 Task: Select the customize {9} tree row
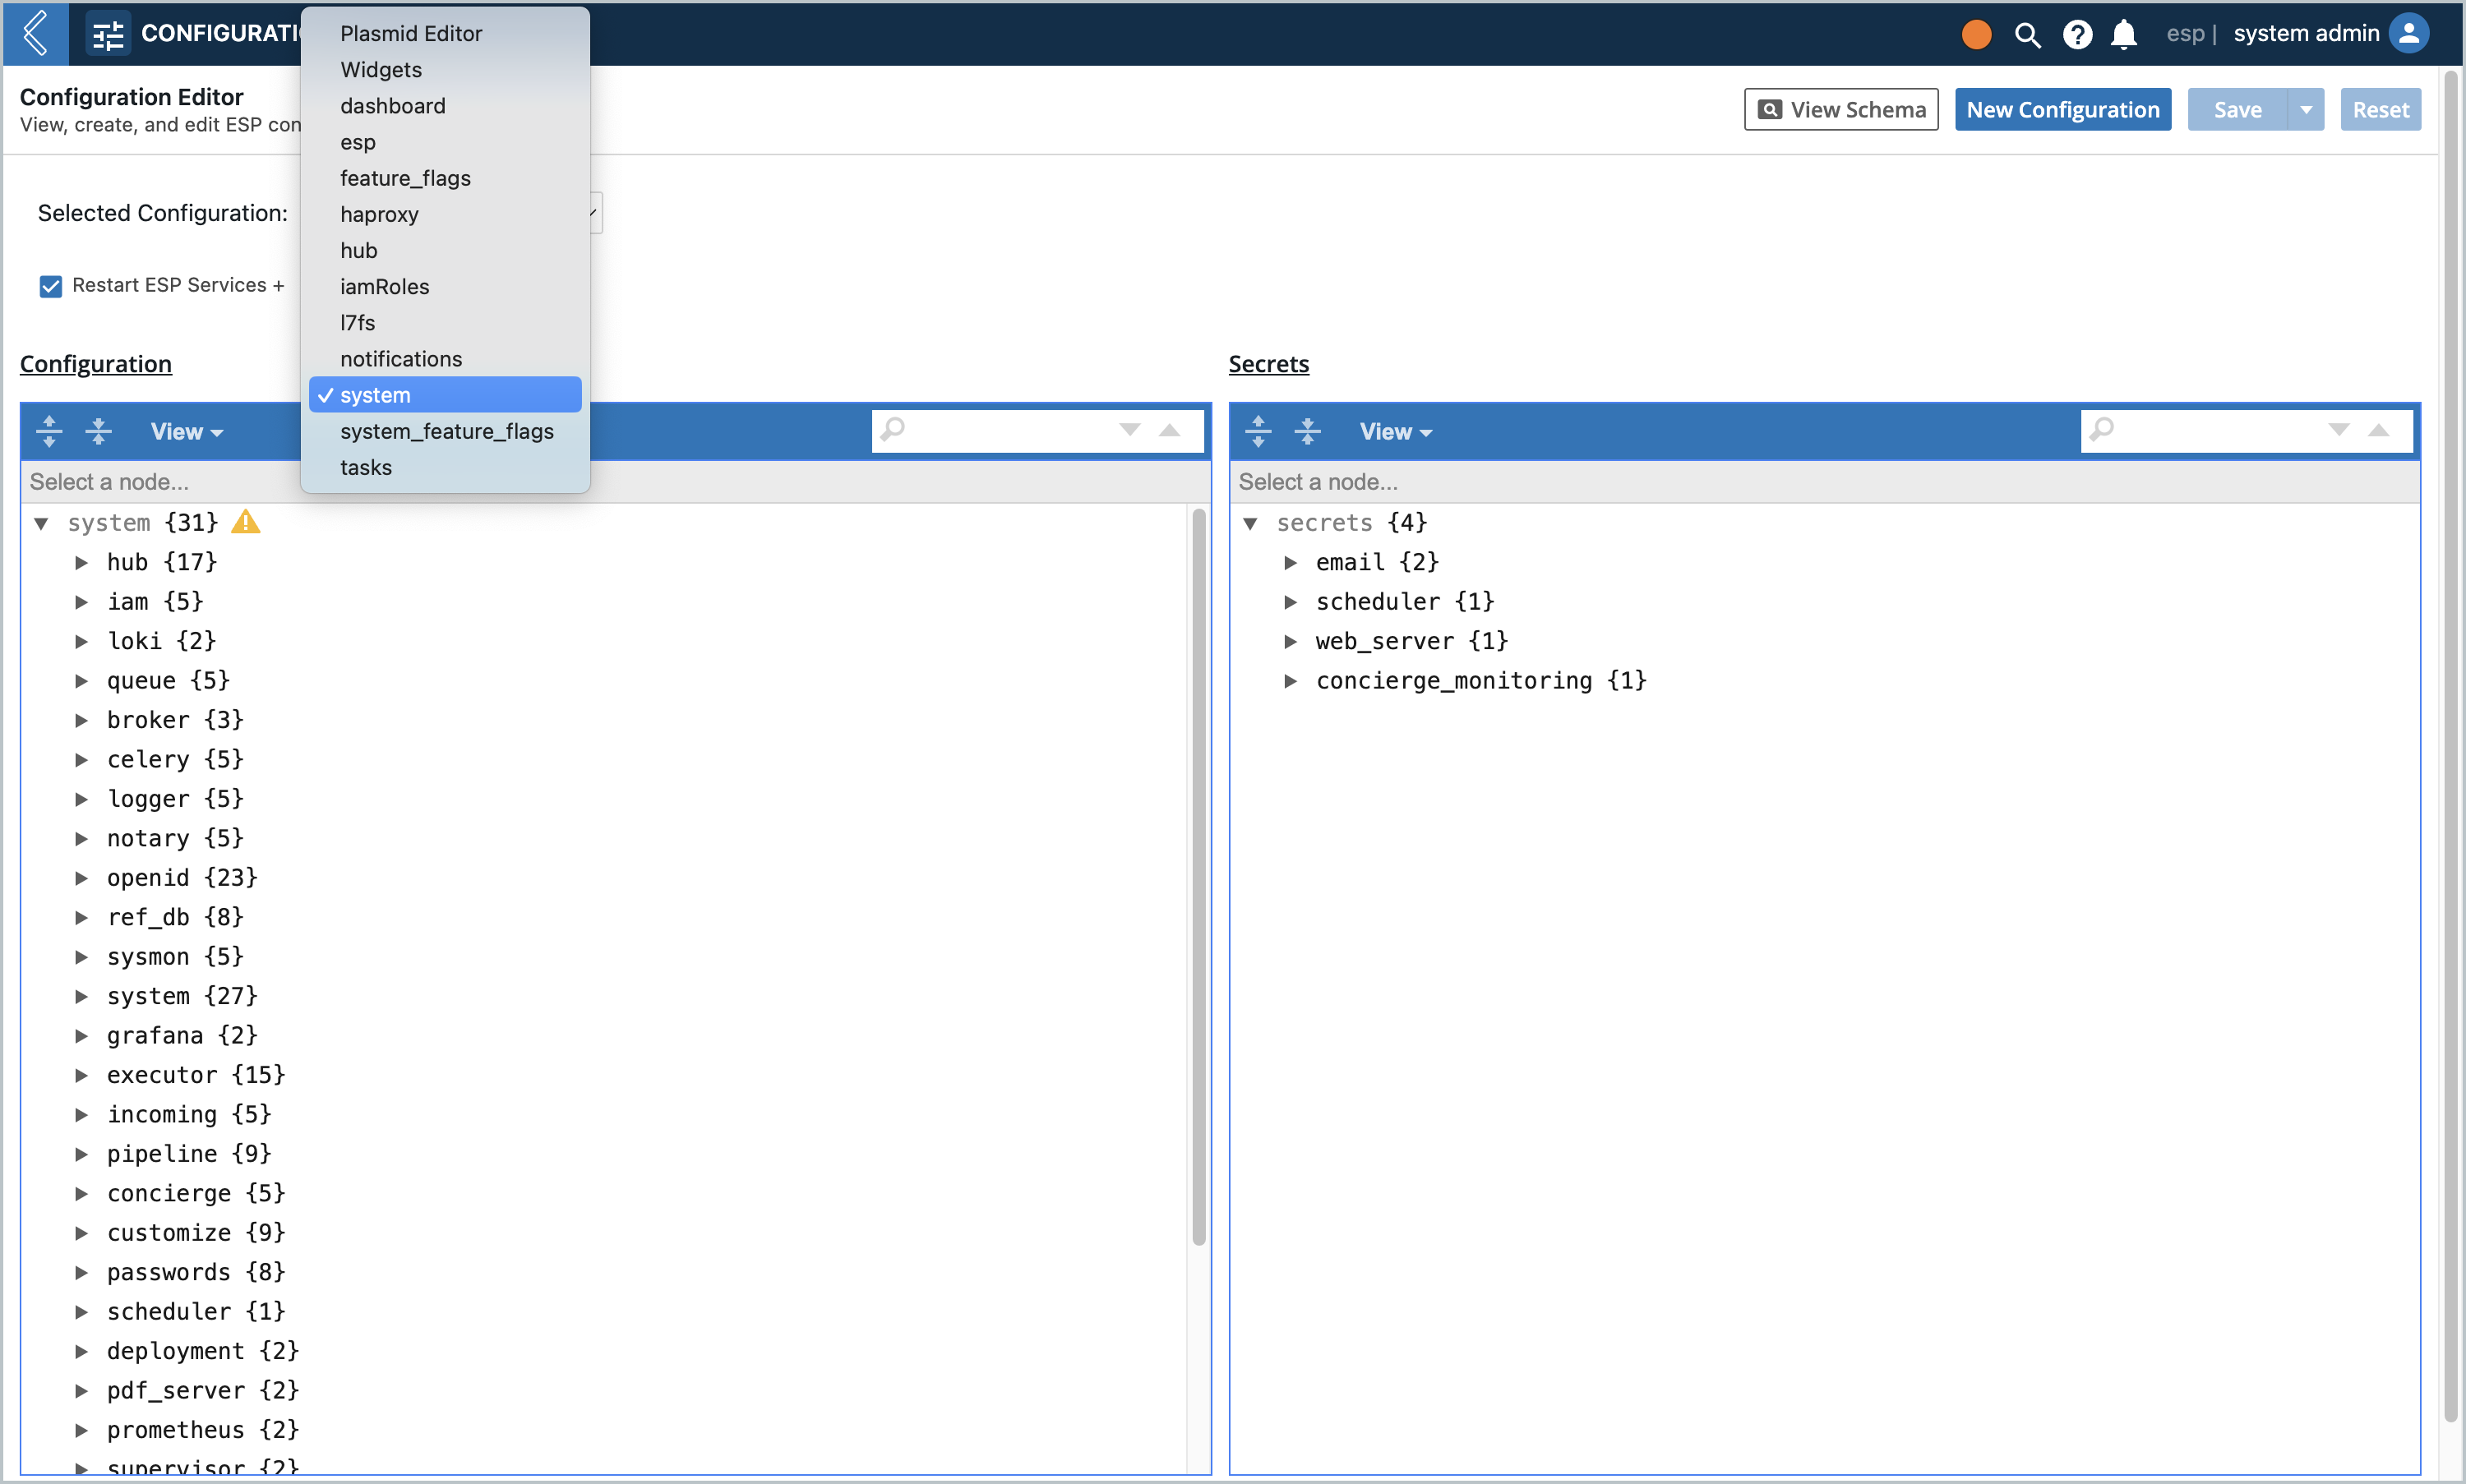(x=196, y=1233)
